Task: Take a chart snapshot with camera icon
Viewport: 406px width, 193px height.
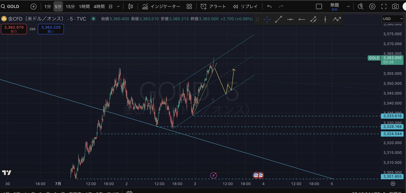Action: [395, 6]
